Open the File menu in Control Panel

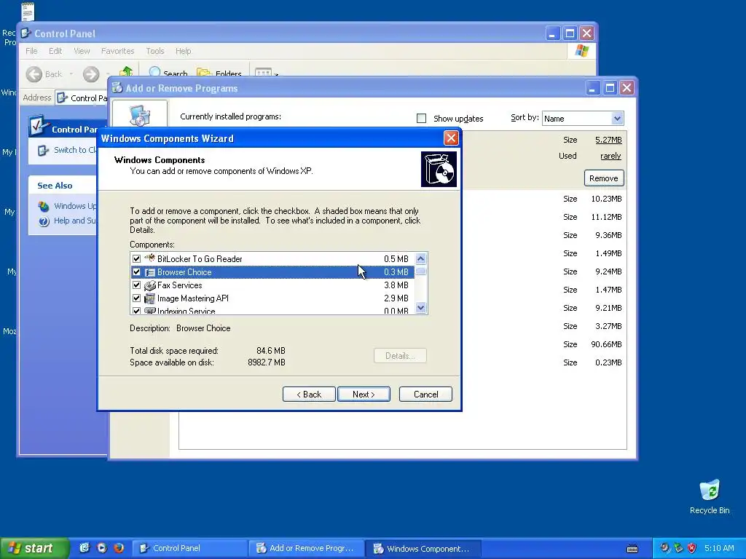tap(31, 51)
